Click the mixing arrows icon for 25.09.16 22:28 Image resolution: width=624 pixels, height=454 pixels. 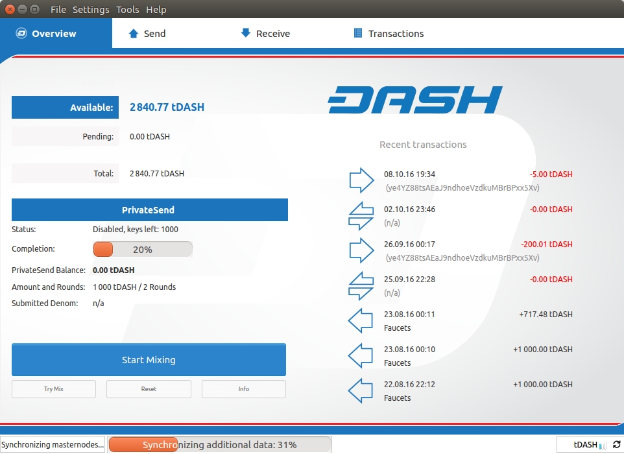coord(361,285)
